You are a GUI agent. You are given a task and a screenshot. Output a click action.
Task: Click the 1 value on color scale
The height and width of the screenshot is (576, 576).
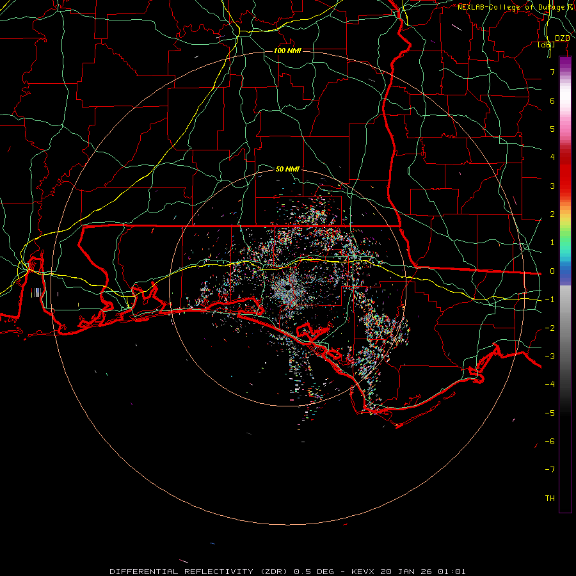click(x=552, y=243)
